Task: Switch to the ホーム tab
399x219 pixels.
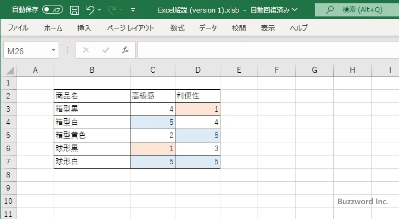Action: [53, 28]
